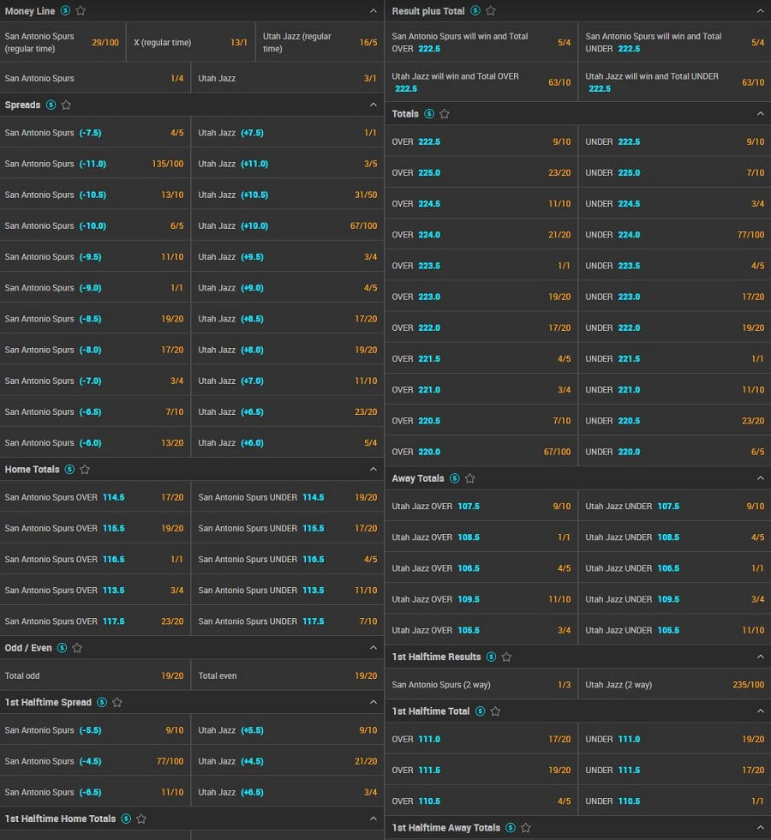Bet on Utah Jazz (2 way) at 235/100

coord(675,685)
